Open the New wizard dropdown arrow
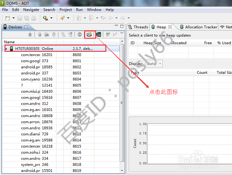 coord(14,18)
